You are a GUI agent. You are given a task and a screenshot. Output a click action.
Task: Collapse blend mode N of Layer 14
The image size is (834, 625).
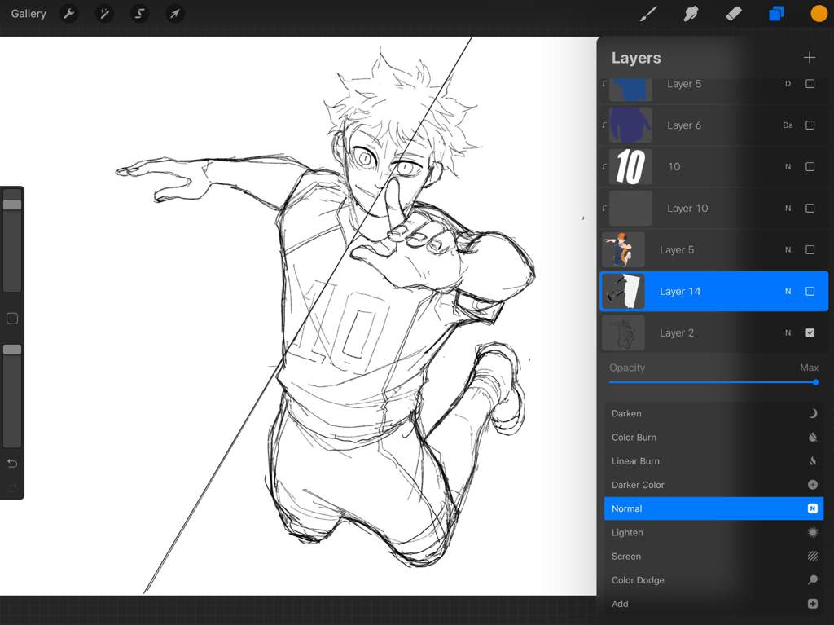[788, 291]
